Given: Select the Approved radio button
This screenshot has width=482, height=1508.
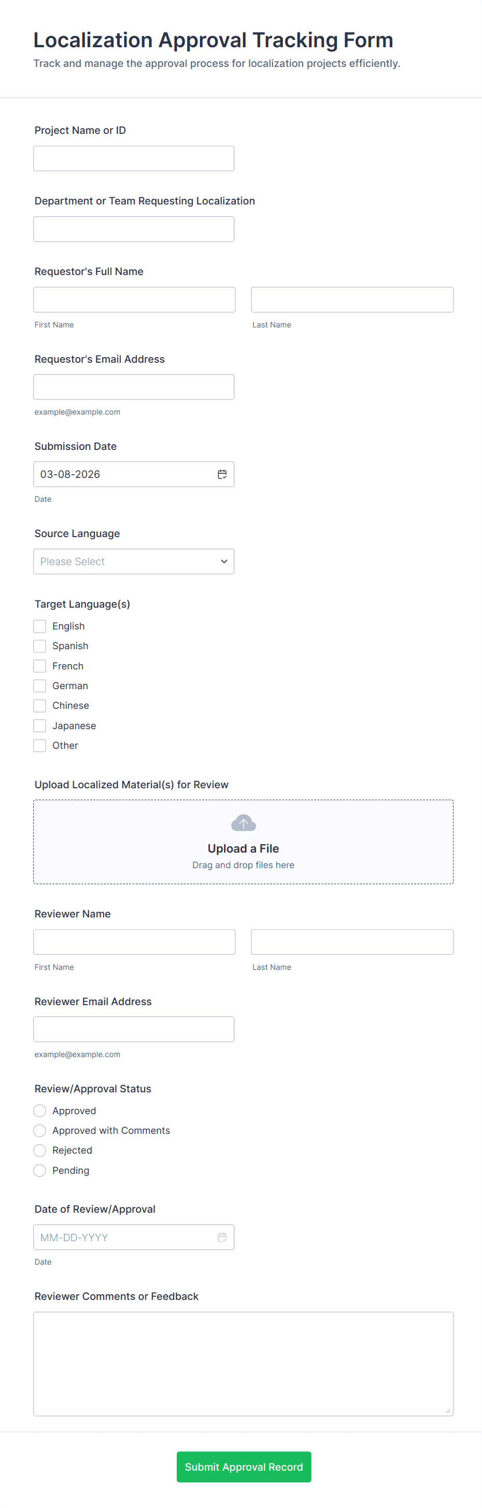Looking at the screenshot, I should [40, 1111].
